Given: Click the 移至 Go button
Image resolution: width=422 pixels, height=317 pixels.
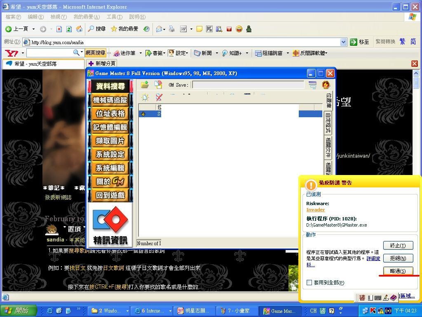Looking at the screenshot, I should 359,42.
